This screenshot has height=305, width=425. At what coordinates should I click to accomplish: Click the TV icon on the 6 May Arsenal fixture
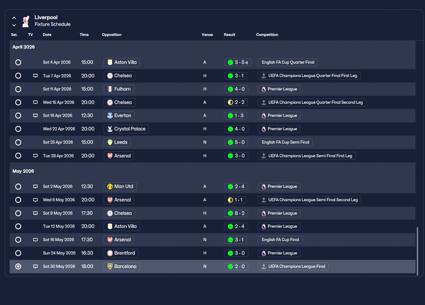(35, 200)
